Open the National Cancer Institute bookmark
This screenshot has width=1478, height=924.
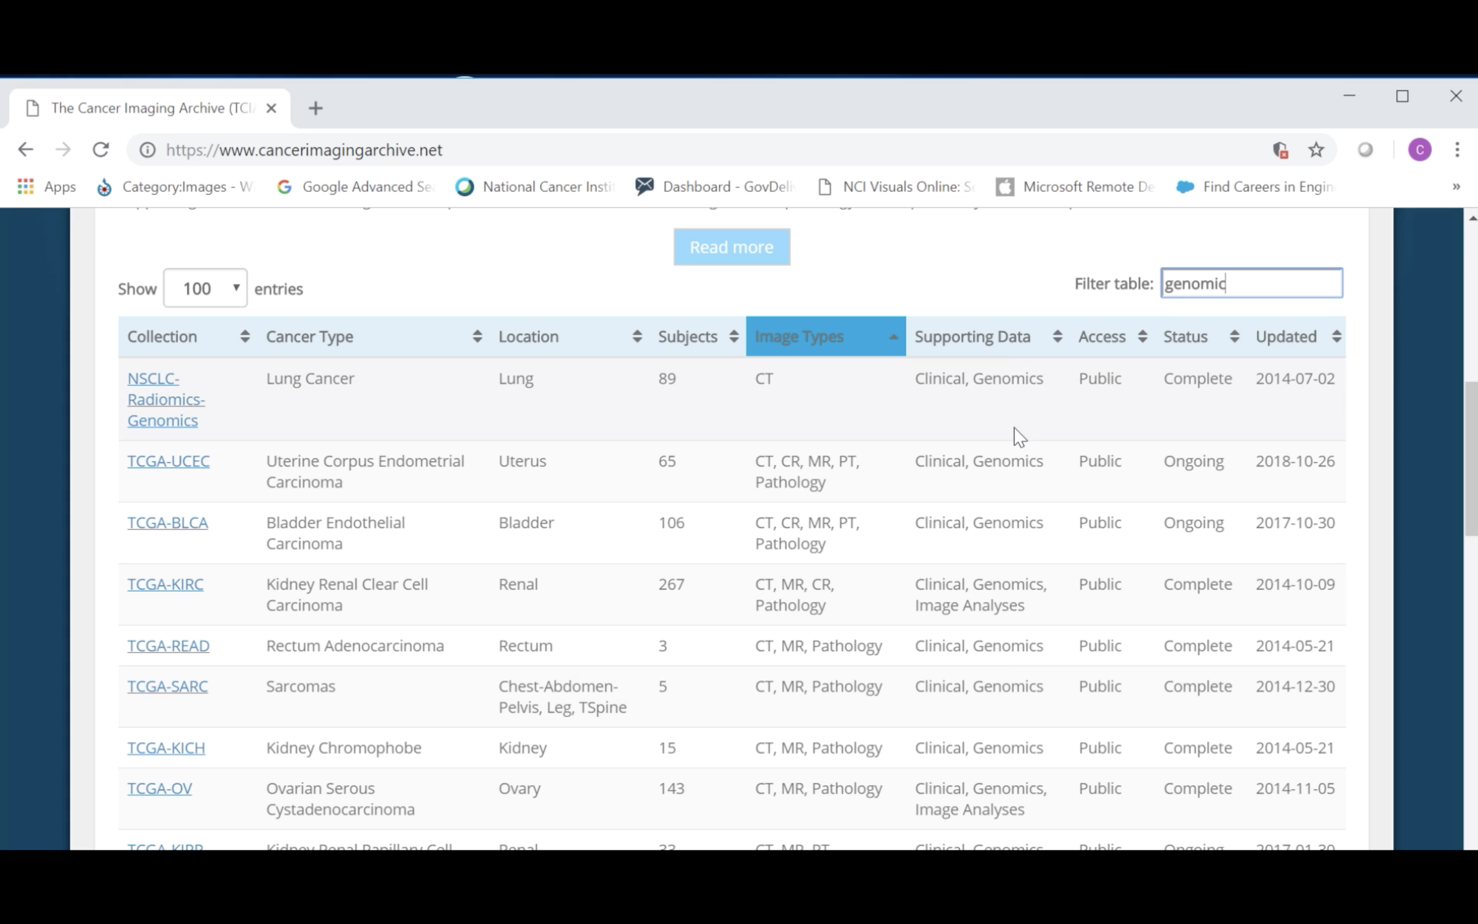pos(535,186)
